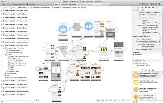This screenshot has height=103, width=163.
Task: Zoom out the storyboard canvas
Action: click(120, 101)
